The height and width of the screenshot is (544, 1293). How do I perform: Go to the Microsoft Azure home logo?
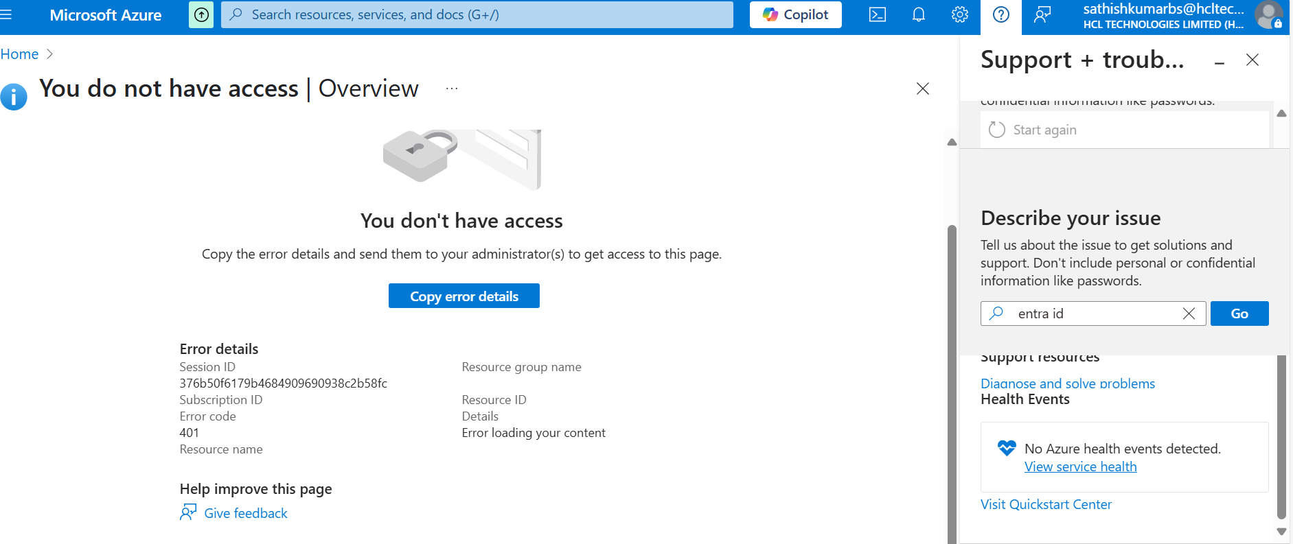click(x=106, y=15)
